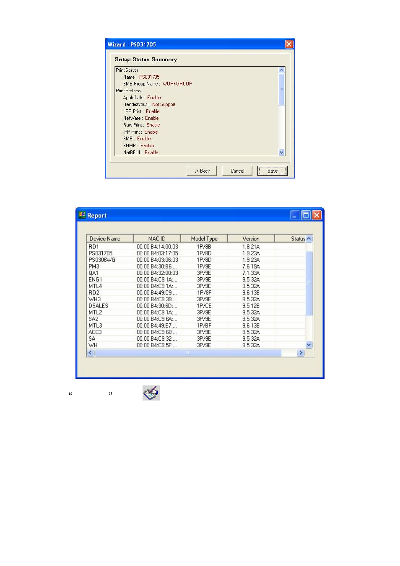The image size is (400, 566).
Task: Click the Print Protocol heading line
Action: pyautogui.click(x=129, y=90)
